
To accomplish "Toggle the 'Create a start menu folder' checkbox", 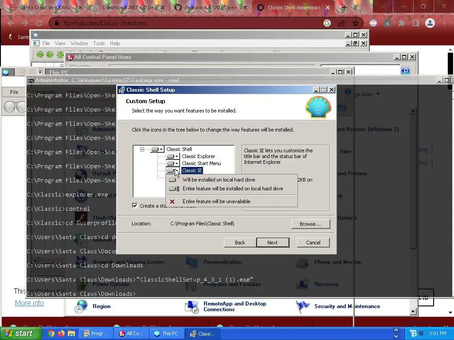I will (x=135, y=205).
